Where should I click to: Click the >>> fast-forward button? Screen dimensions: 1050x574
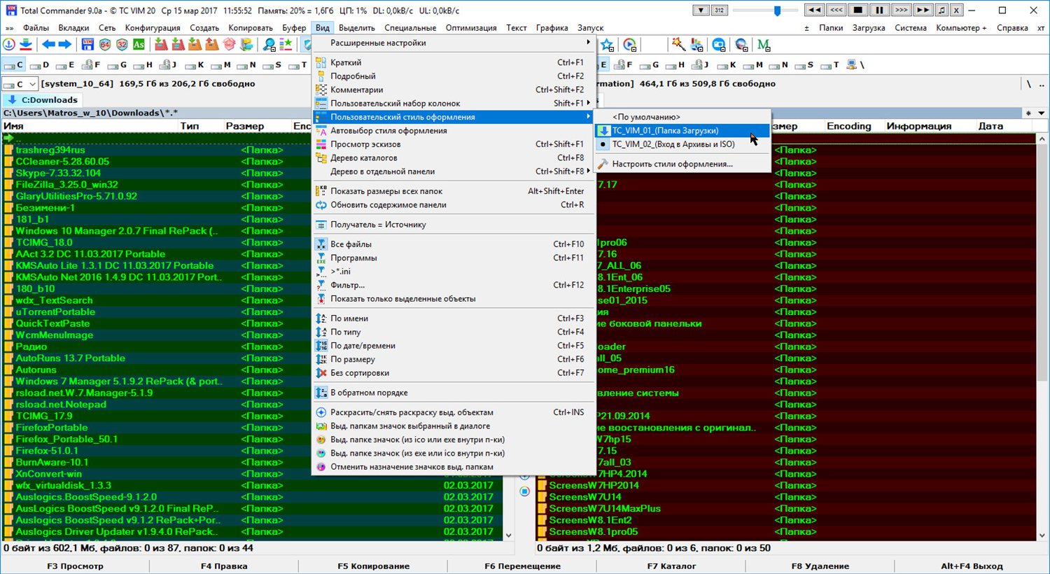click(901, 10)
